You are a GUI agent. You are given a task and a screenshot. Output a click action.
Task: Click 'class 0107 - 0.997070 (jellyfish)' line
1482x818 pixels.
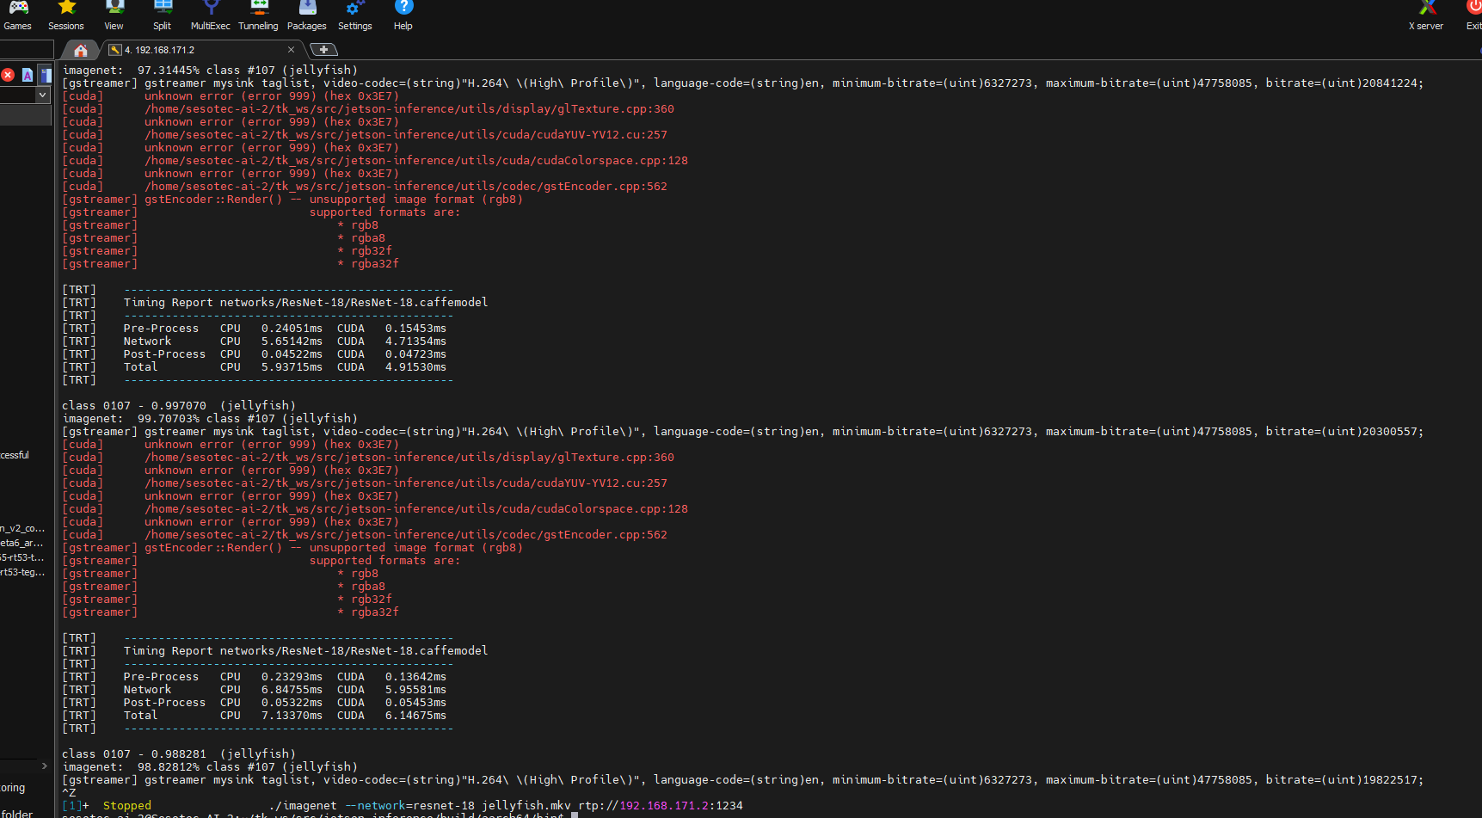point(179,406)
